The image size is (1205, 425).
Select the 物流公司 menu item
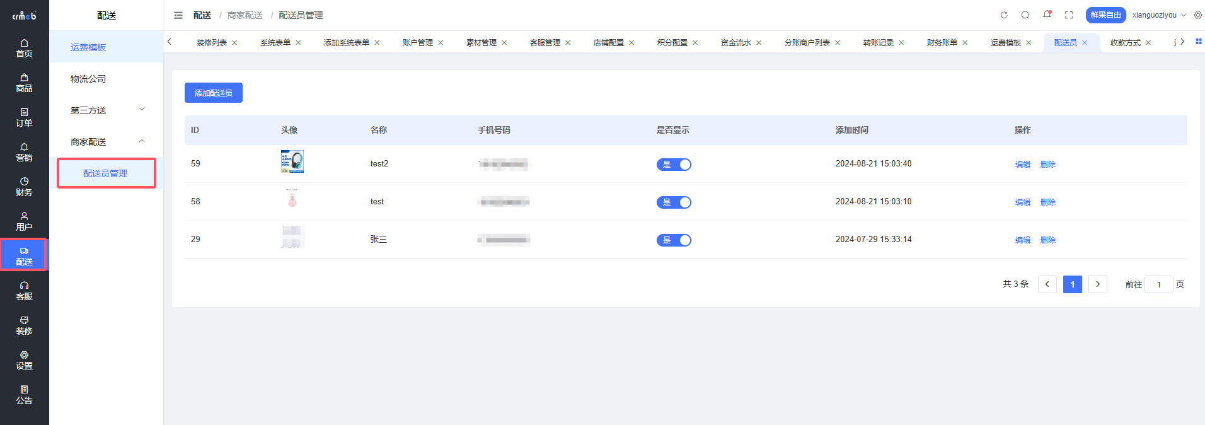(x=88, y=79)
